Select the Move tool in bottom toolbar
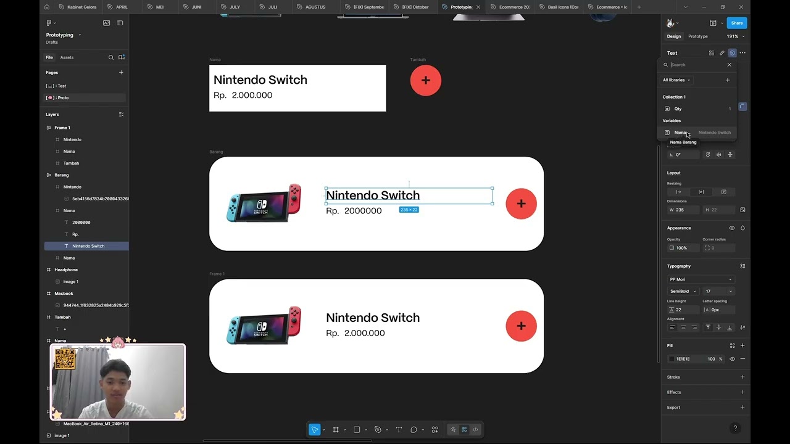The width and height of the screenshot is (790, 444). click(x=315, y=430)
